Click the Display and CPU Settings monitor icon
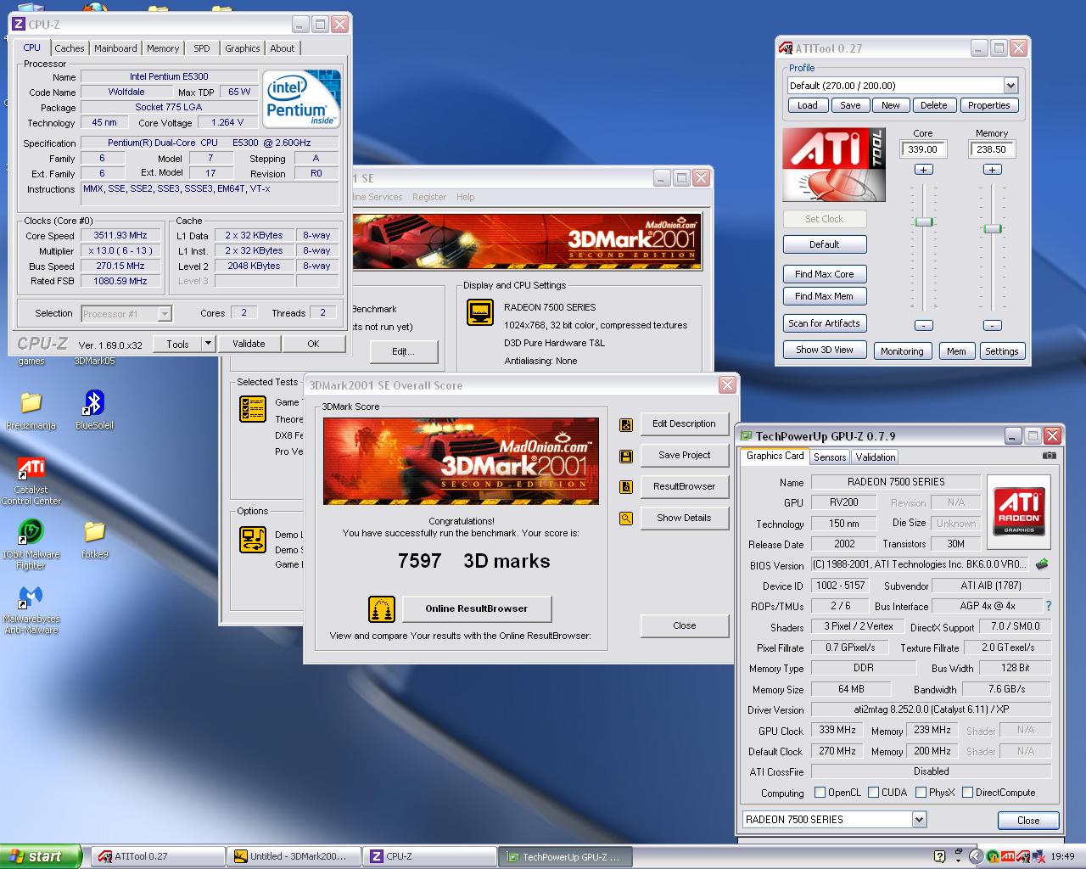 [480, 312]
